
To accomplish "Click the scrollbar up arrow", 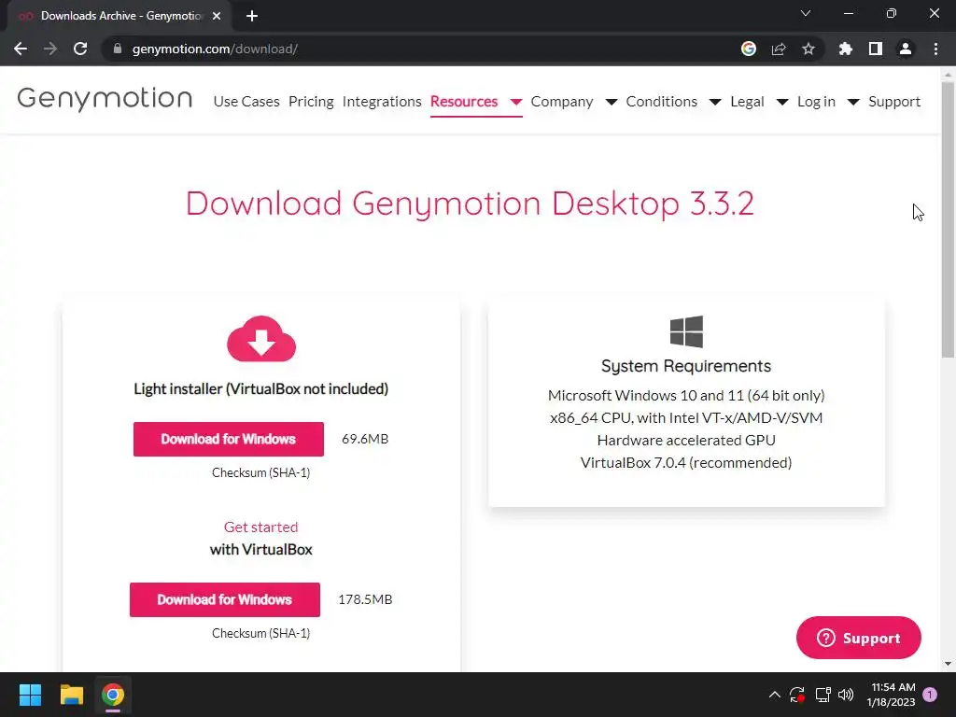I will tap(948, 75).
